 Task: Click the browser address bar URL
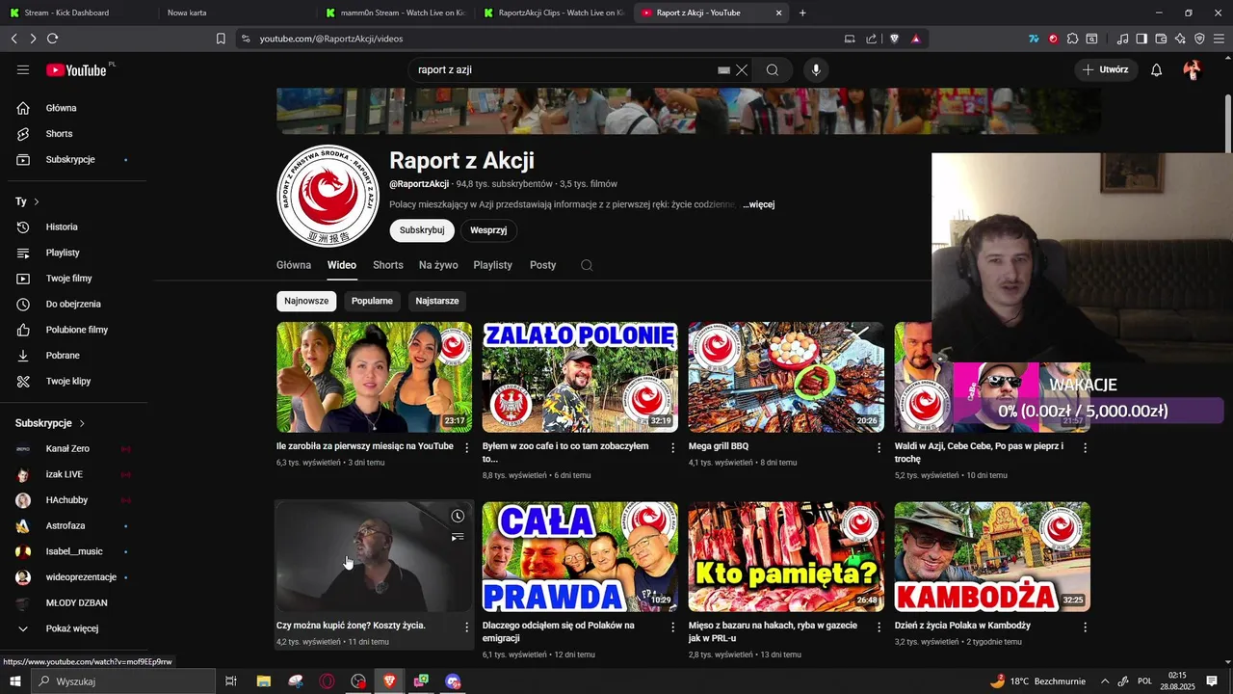pyautogui.click(x=331, y=39)
